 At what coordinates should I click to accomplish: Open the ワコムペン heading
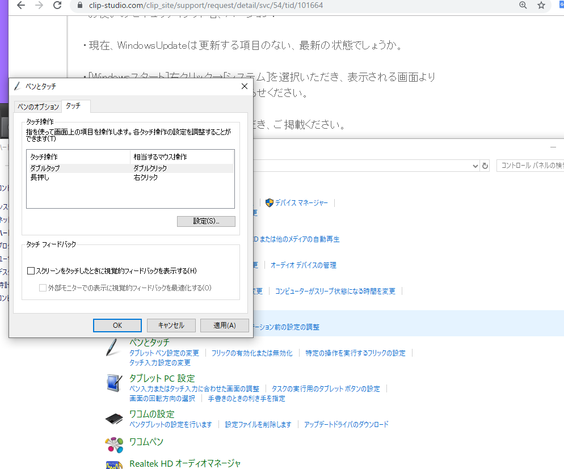146,442
